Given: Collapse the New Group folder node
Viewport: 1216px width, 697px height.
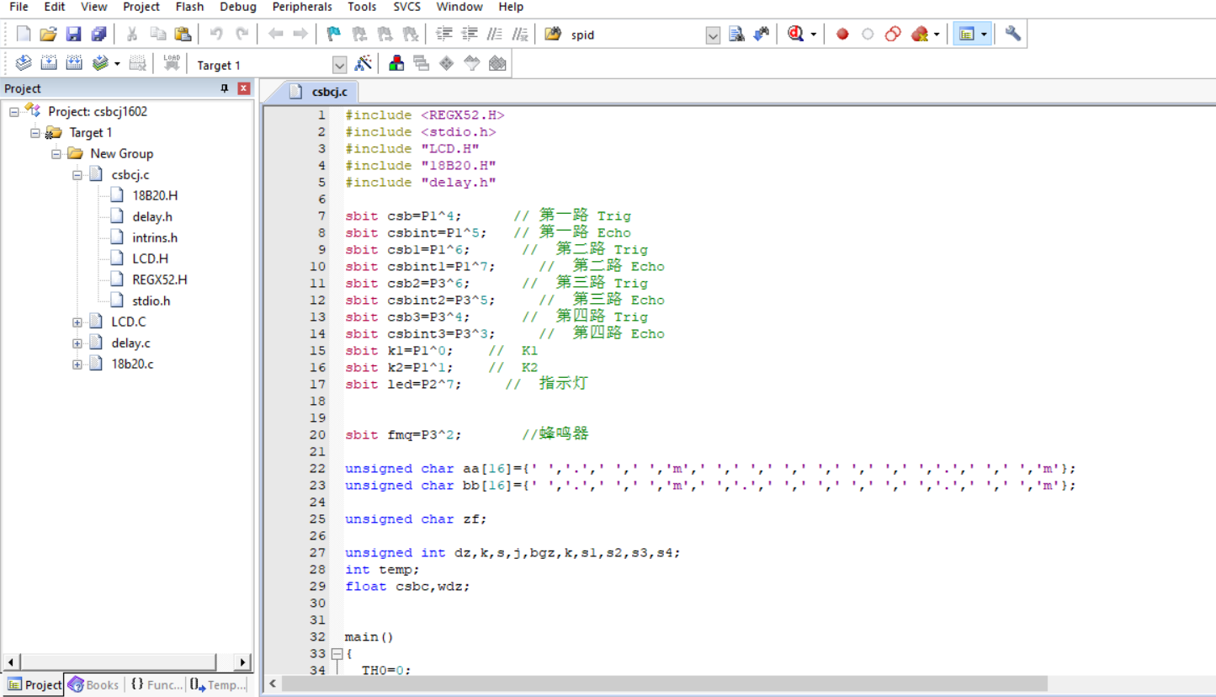Looking at the screenshot, I should coord(56,153).
